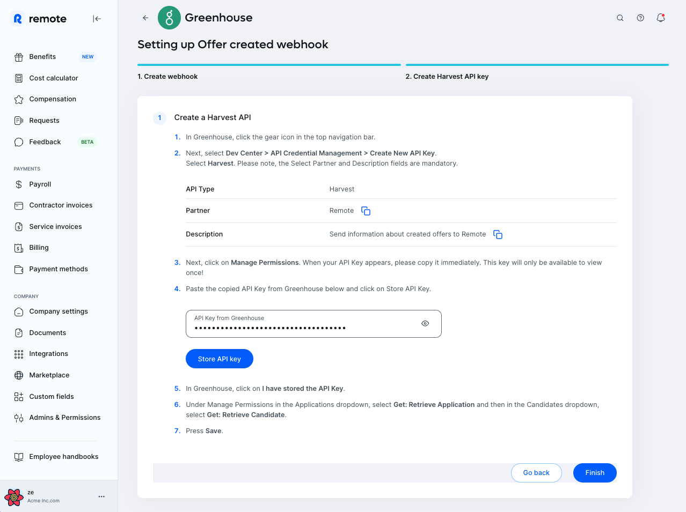This screenshot has width=686, height=512.
Task: Click the Service invoices icon
Action: (x=19, y=227)
